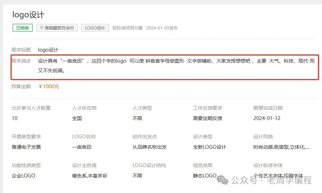Viewport: 322px width, 193px height.
Task: Click the 开票类型要求 label
Action: [x=26, y=137]
